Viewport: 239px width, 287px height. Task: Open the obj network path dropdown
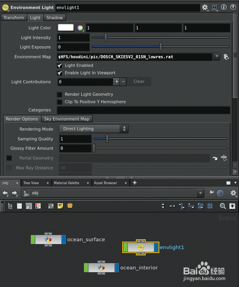200,193
